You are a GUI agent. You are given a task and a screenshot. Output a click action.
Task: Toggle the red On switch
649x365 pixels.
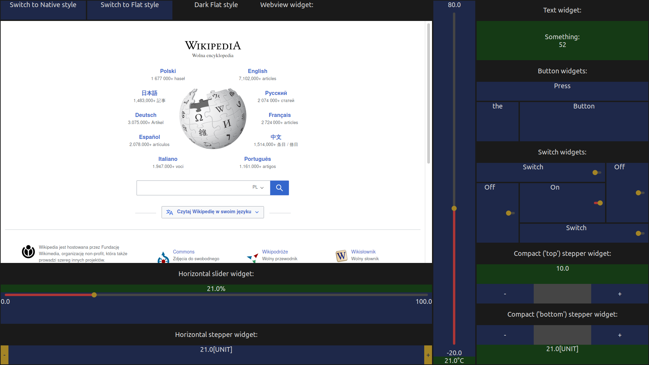[598, 203]
